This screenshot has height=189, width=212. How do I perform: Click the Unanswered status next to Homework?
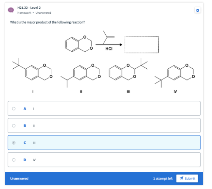pyautogui.click(x=43, y=13)
